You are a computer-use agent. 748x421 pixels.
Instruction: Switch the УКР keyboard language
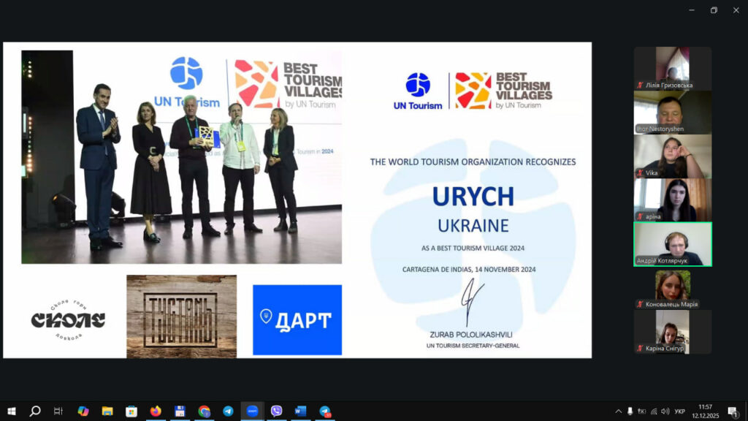tap(678, 411)
